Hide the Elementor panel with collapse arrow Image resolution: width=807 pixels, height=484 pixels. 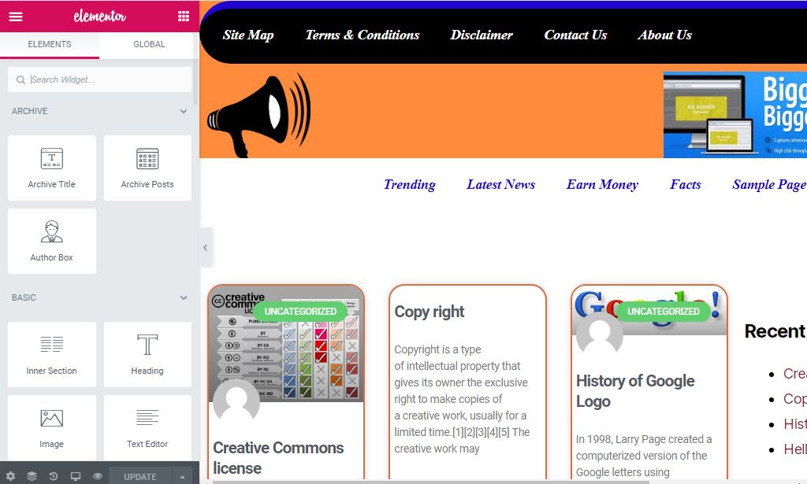[206, 248]
